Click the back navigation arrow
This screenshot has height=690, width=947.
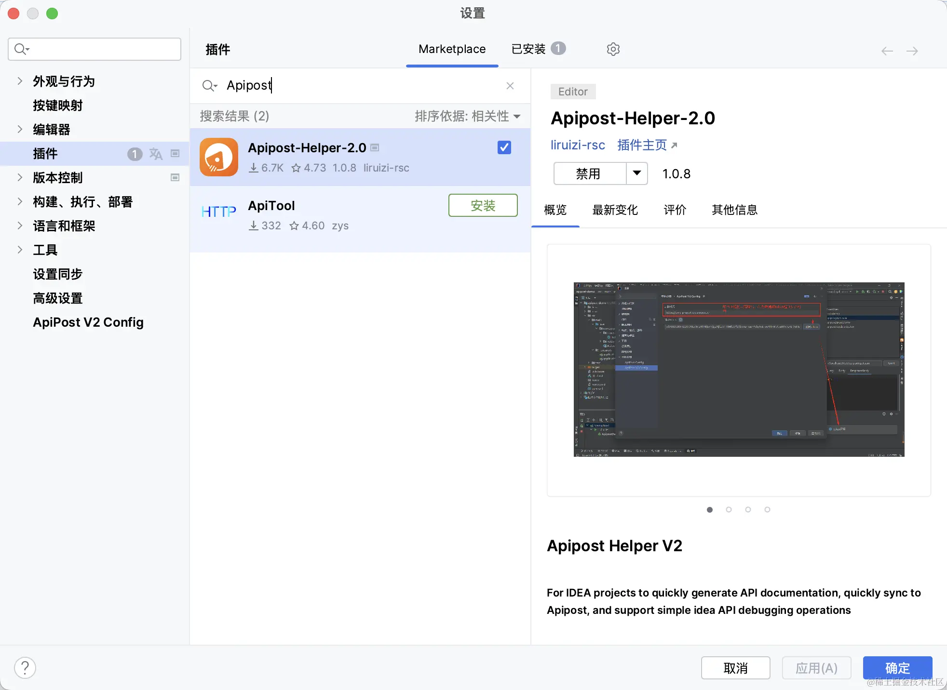pyautogui.click(x=887, y=51)
